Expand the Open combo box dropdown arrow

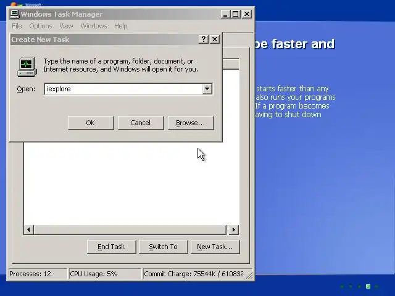(x=207, y=89)
